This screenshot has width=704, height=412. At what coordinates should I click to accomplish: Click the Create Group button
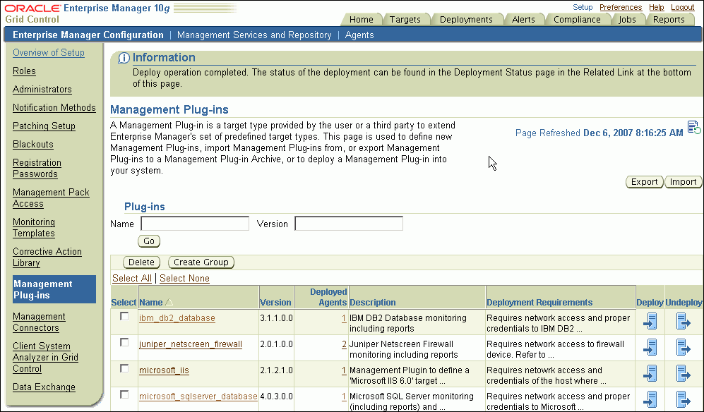[x=201, y=262]
